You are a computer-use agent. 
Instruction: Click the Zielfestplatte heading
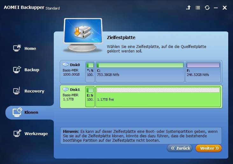[121, 38]
